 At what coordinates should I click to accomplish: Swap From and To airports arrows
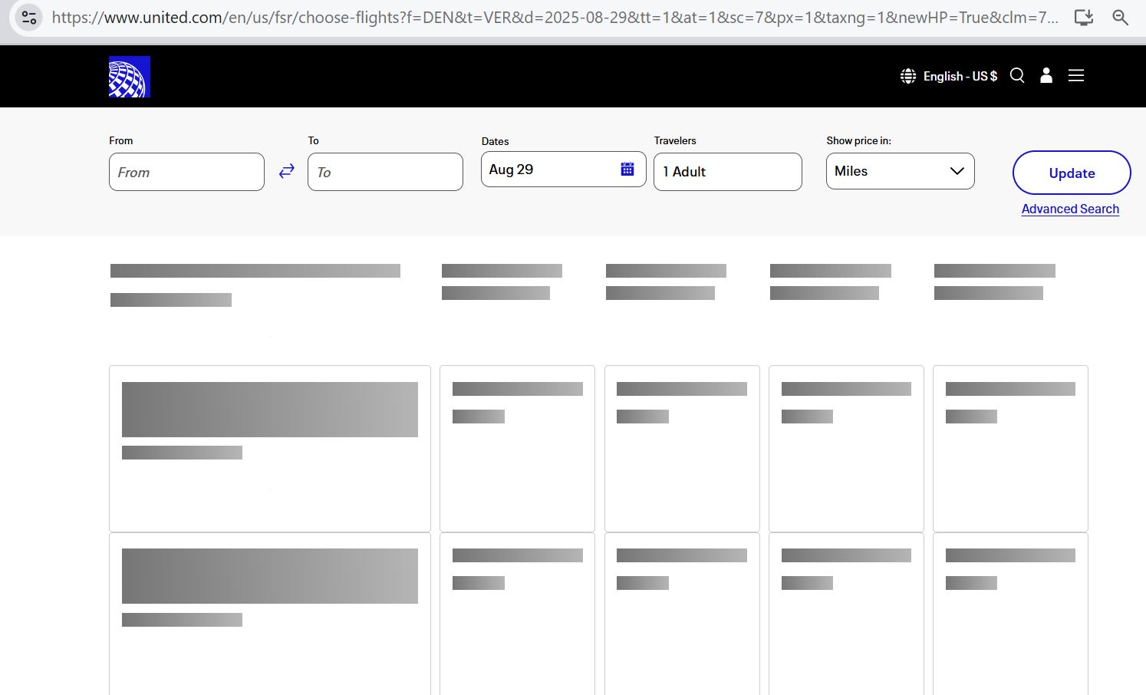(x=286, y=171)
